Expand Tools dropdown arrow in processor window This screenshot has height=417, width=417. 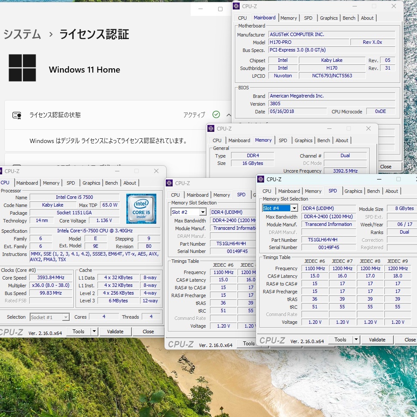tap(94, 332)
